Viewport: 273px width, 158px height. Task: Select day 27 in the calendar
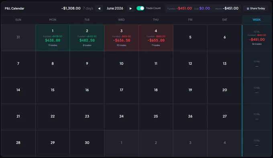tap(224, 116)
